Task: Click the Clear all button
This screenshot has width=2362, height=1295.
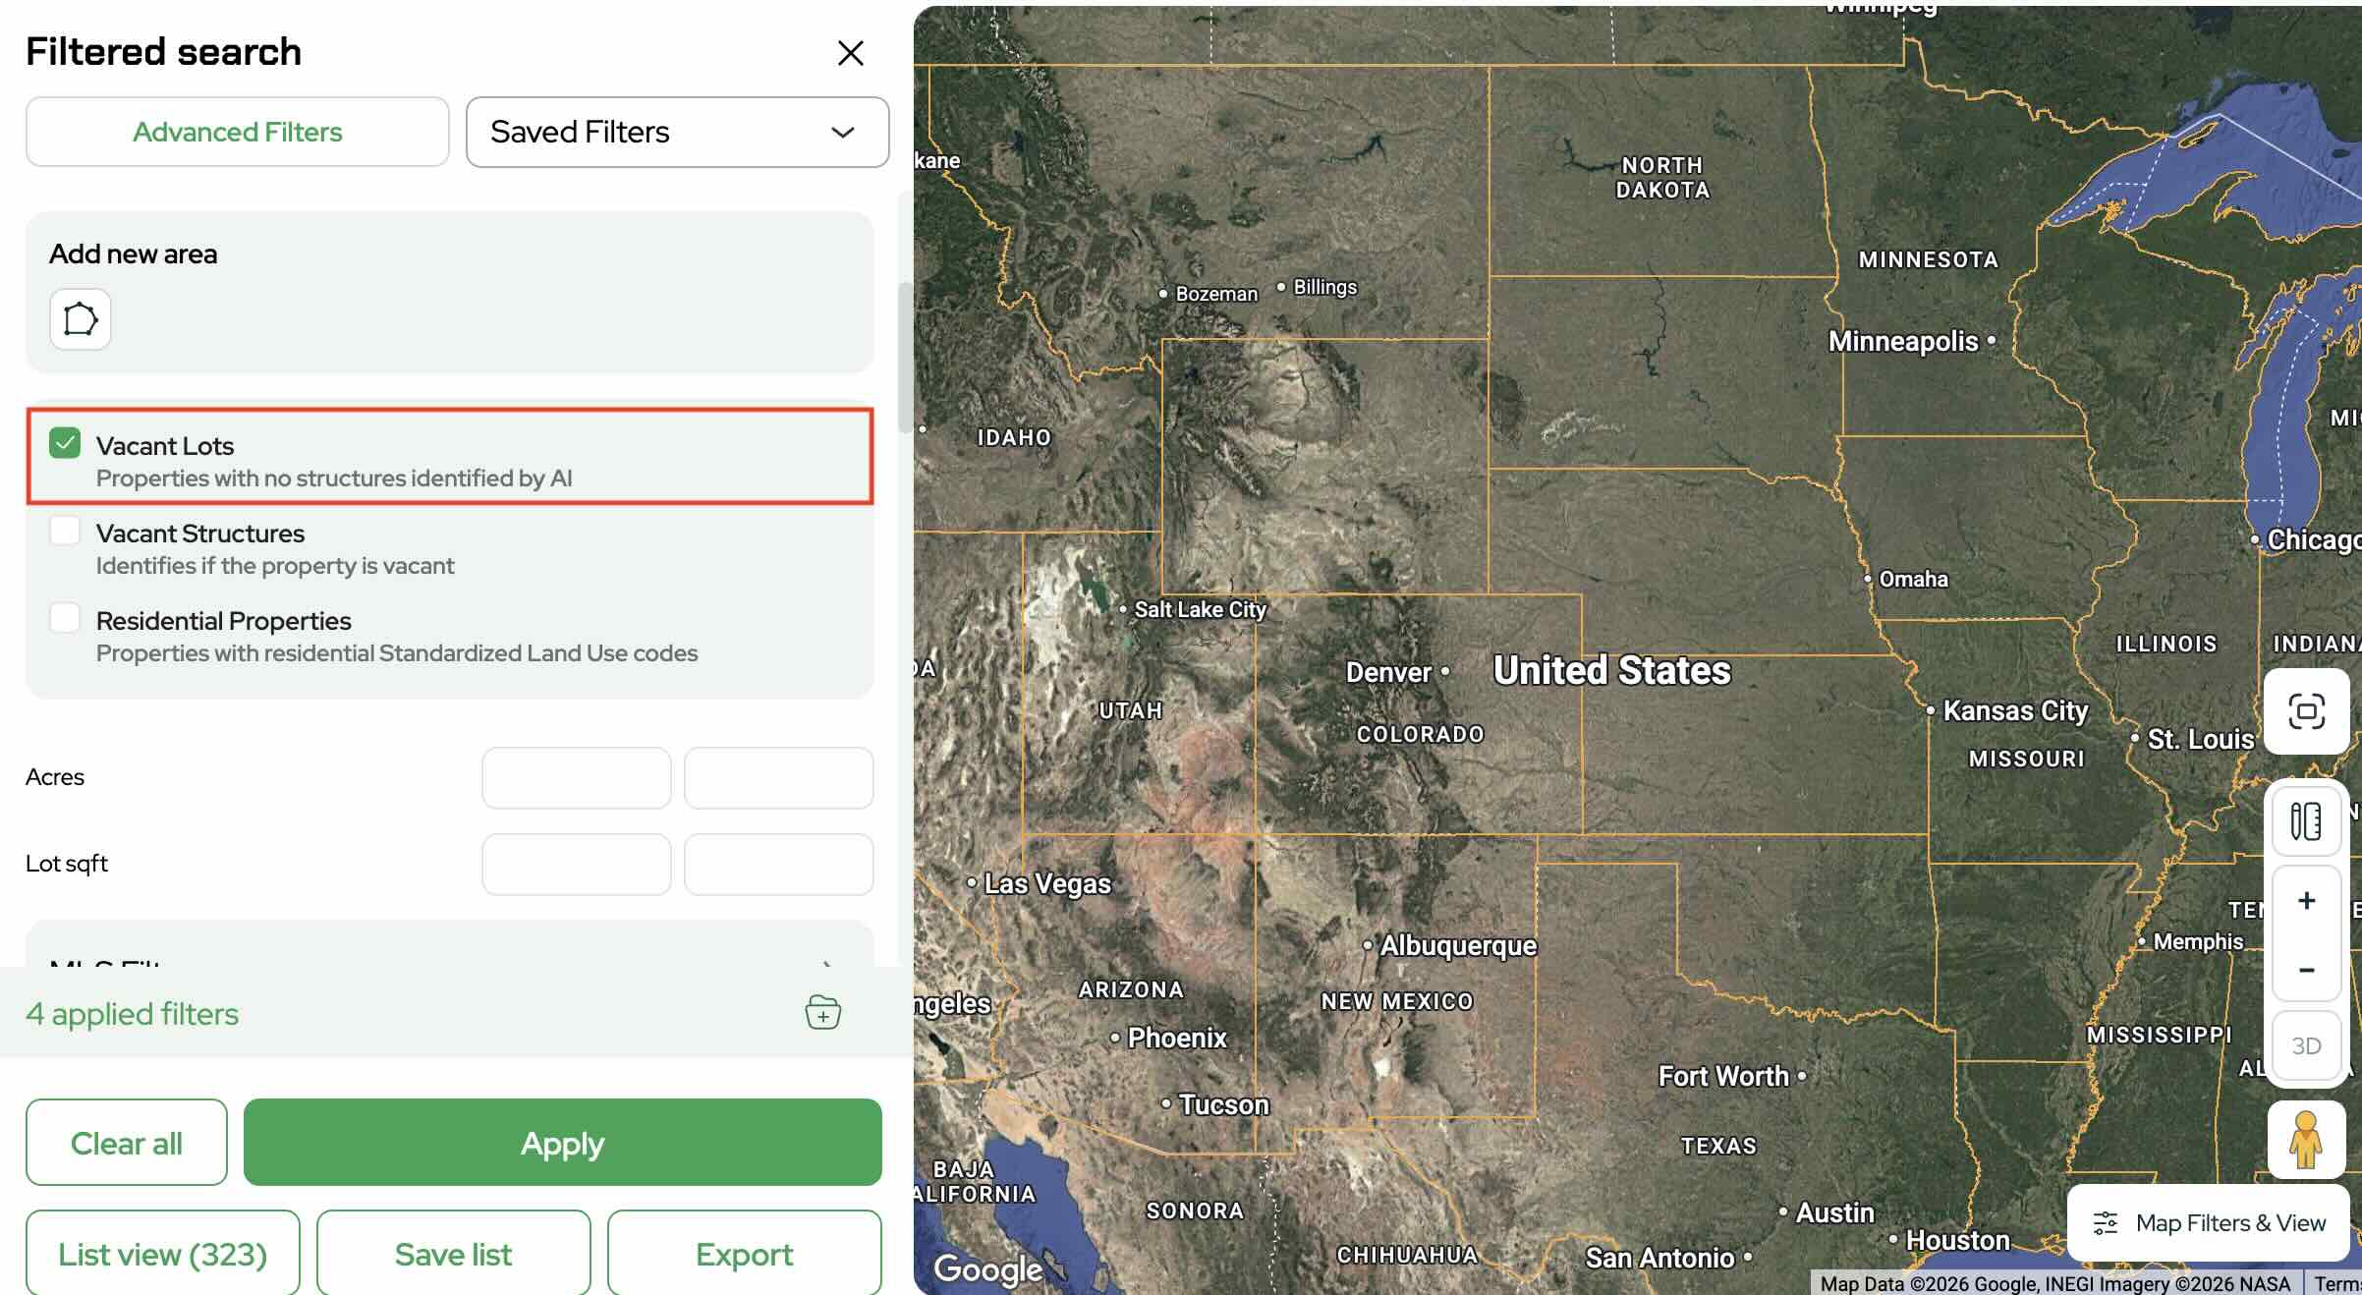Action: click(127, 1143)
